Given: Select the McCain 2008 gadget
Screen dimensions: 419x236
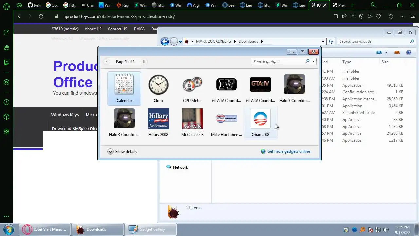Looking at the screenshot, I should (192, 123).
